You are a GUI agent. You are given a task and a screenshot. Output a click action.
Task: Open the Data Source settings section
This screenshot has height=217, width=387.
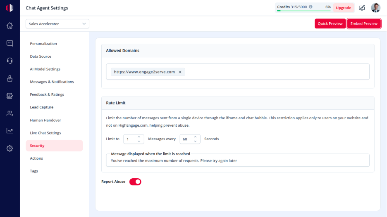[41, 57]
